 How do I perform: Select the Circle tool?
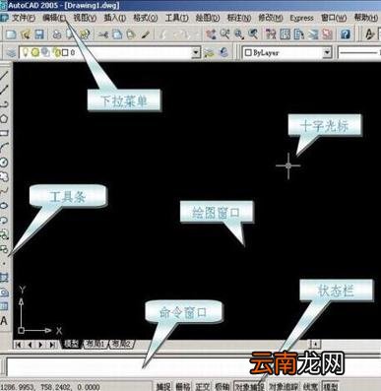4,162
